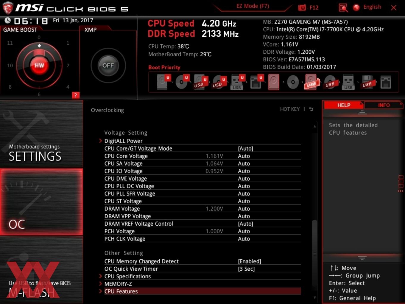Select the pink legacy hard disk boot icon
Image resolution: width=405 pixels, height=304 pixels.
click(274, 82)
